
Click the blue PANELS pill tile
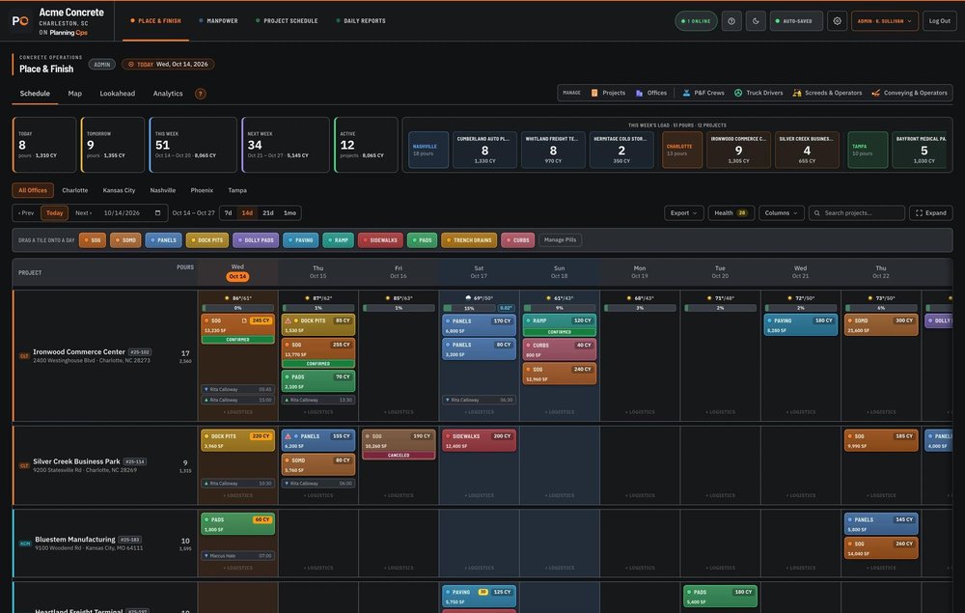click(x=163, y=240)
